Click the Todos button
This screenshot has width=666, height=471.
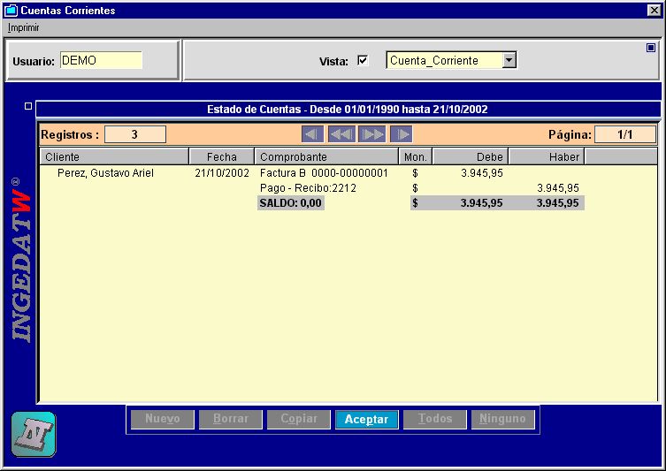tap(435, 419)
